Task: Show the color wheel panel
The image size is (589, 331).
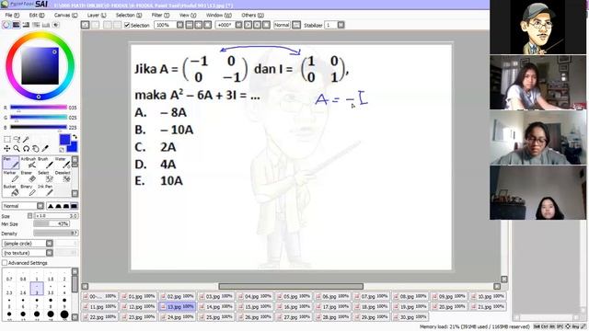Action: [6, 25]
